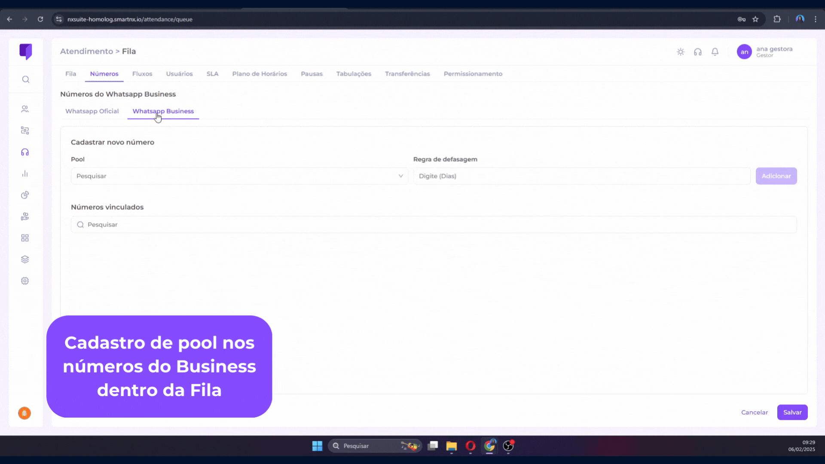Select the Números tab

[x=104, y=74]
